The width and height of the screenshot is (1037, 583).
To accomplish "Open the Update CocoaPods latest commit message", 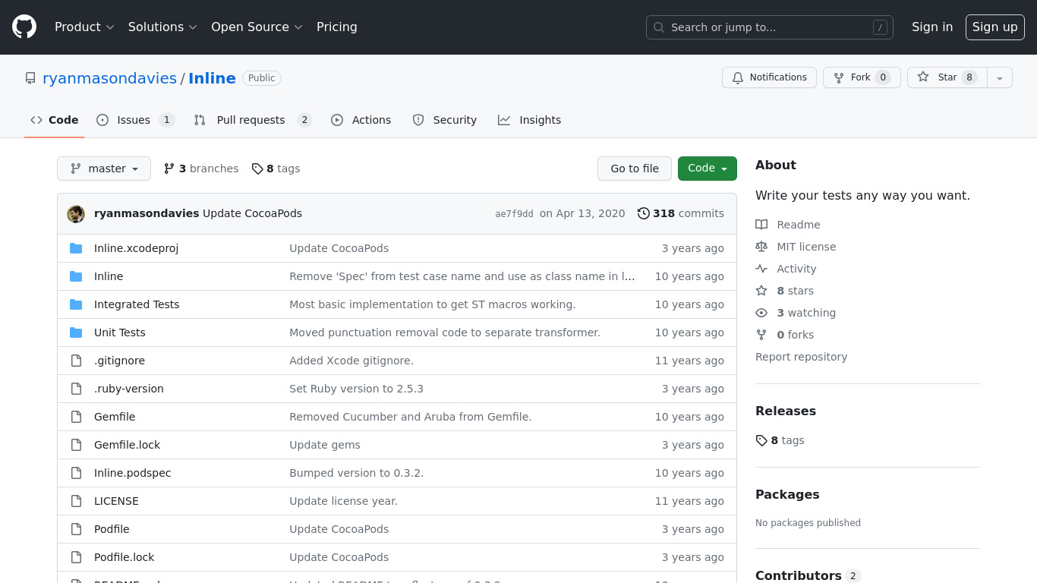I will click(x=252, y=213).
